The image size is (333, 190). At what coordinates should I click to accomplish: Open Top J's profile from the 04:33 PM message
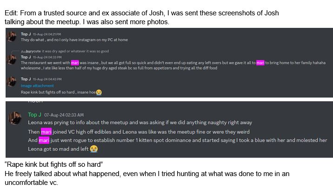click(x=26, y=57)
